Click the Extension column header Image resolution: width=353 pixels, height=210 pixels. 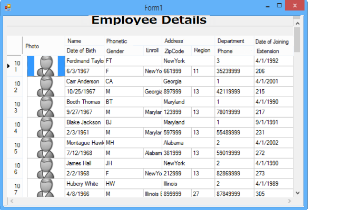click(x=273, y=51)
